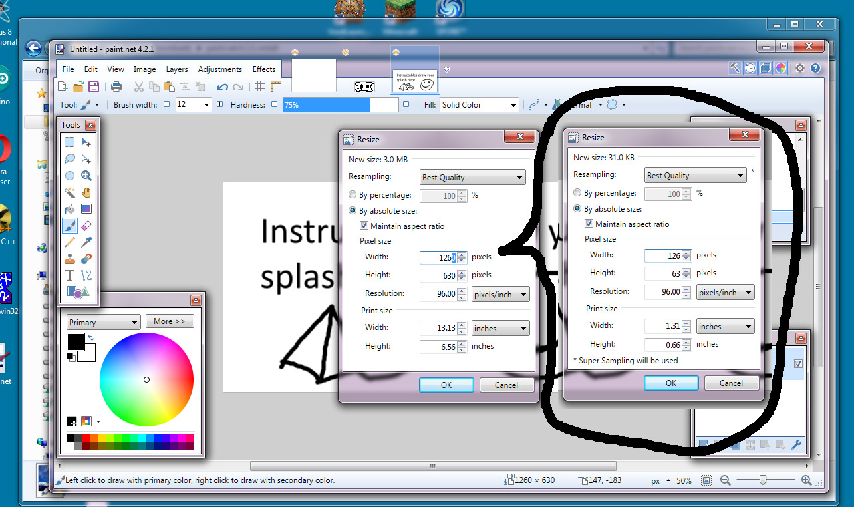Select the Lasso Select tool
The width and height of the screenshot is (854, 507).
tap(70, 158)
